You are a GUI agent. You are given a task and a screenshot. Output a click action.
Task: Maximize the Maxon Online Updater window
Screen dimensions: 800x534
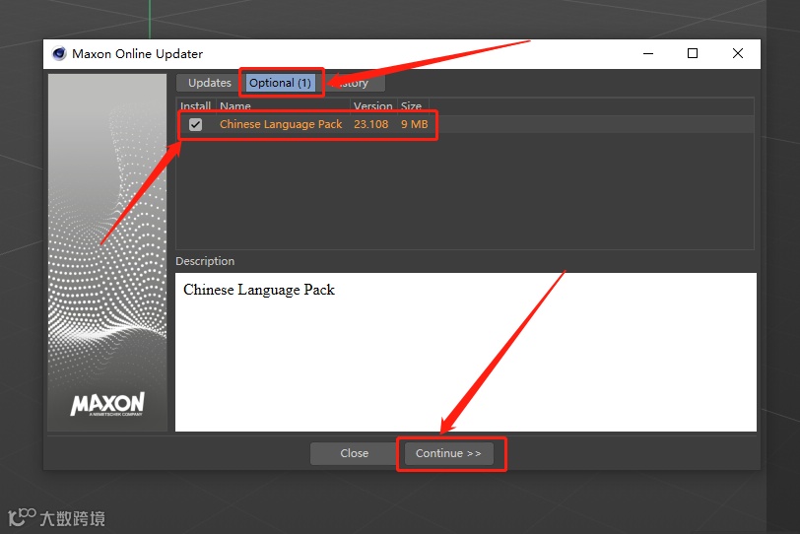[x=693, y=53]
